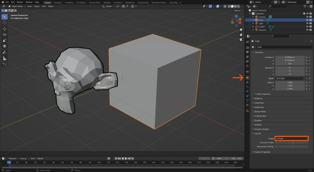The image size is (314, 172).
Task: Open the File menu
Action: (7, 2)
